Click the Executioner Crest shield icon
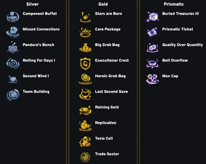206x164 pixels. pos(85,63)
